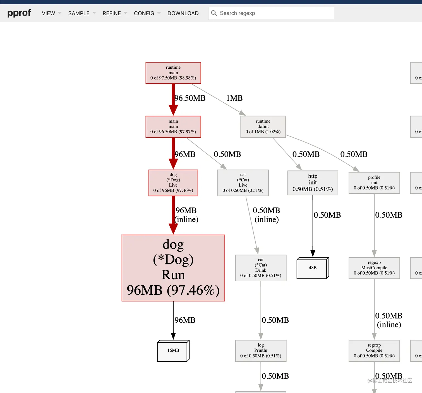Click the pprof logo
Screen dimensions: 422x393
(19, 13)
